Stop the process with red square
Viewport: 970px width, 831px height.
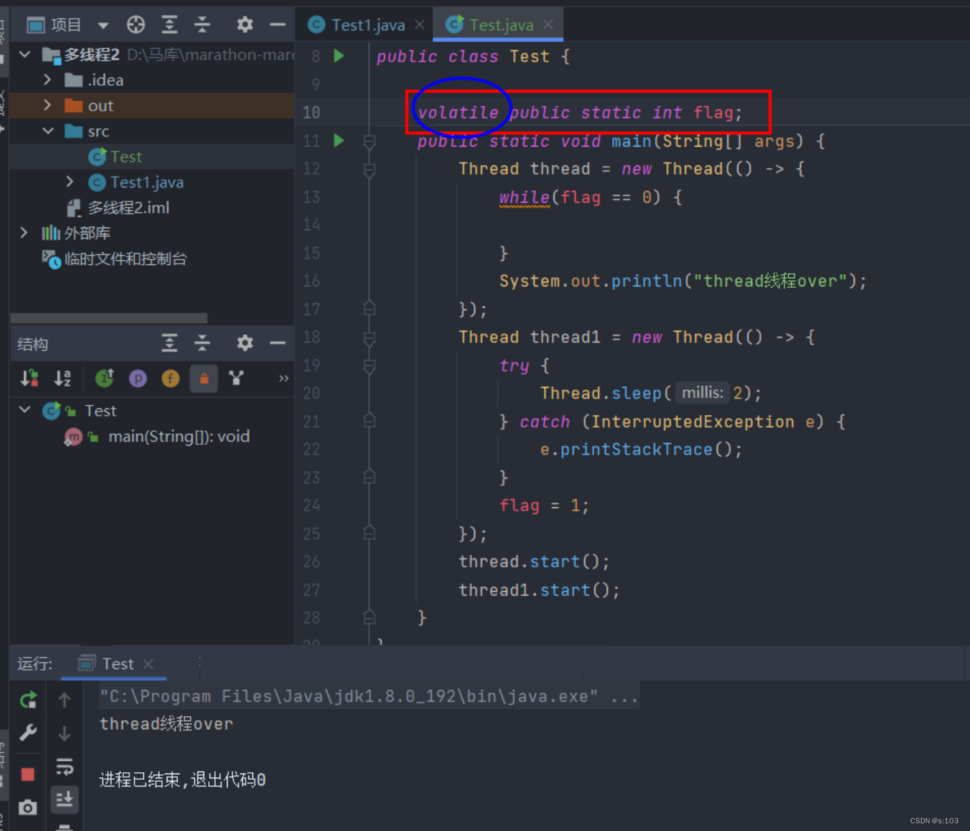coord(28,774)
